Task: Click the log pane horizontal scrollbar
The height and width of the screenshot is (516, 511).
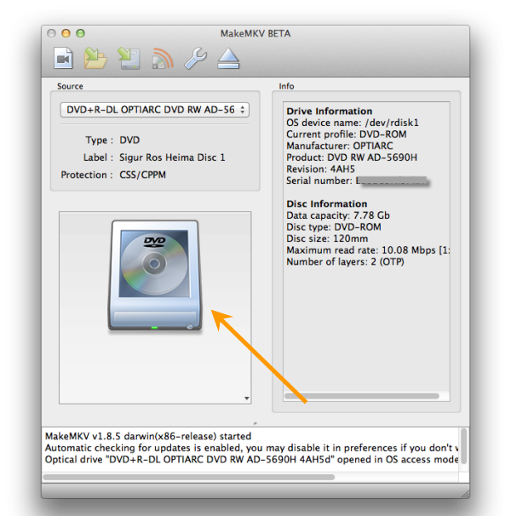Action: pos(189,477)
